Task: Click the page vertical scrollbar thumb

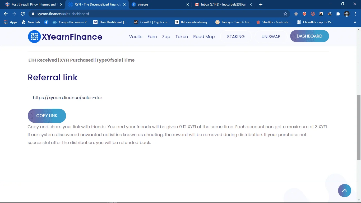Action: tap(359, 127)
